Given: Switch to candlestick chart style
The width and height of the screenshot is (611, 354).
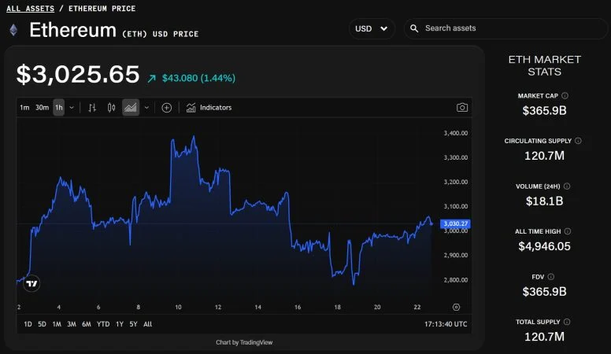Looking at the screenshot, I should click(111, 108).
